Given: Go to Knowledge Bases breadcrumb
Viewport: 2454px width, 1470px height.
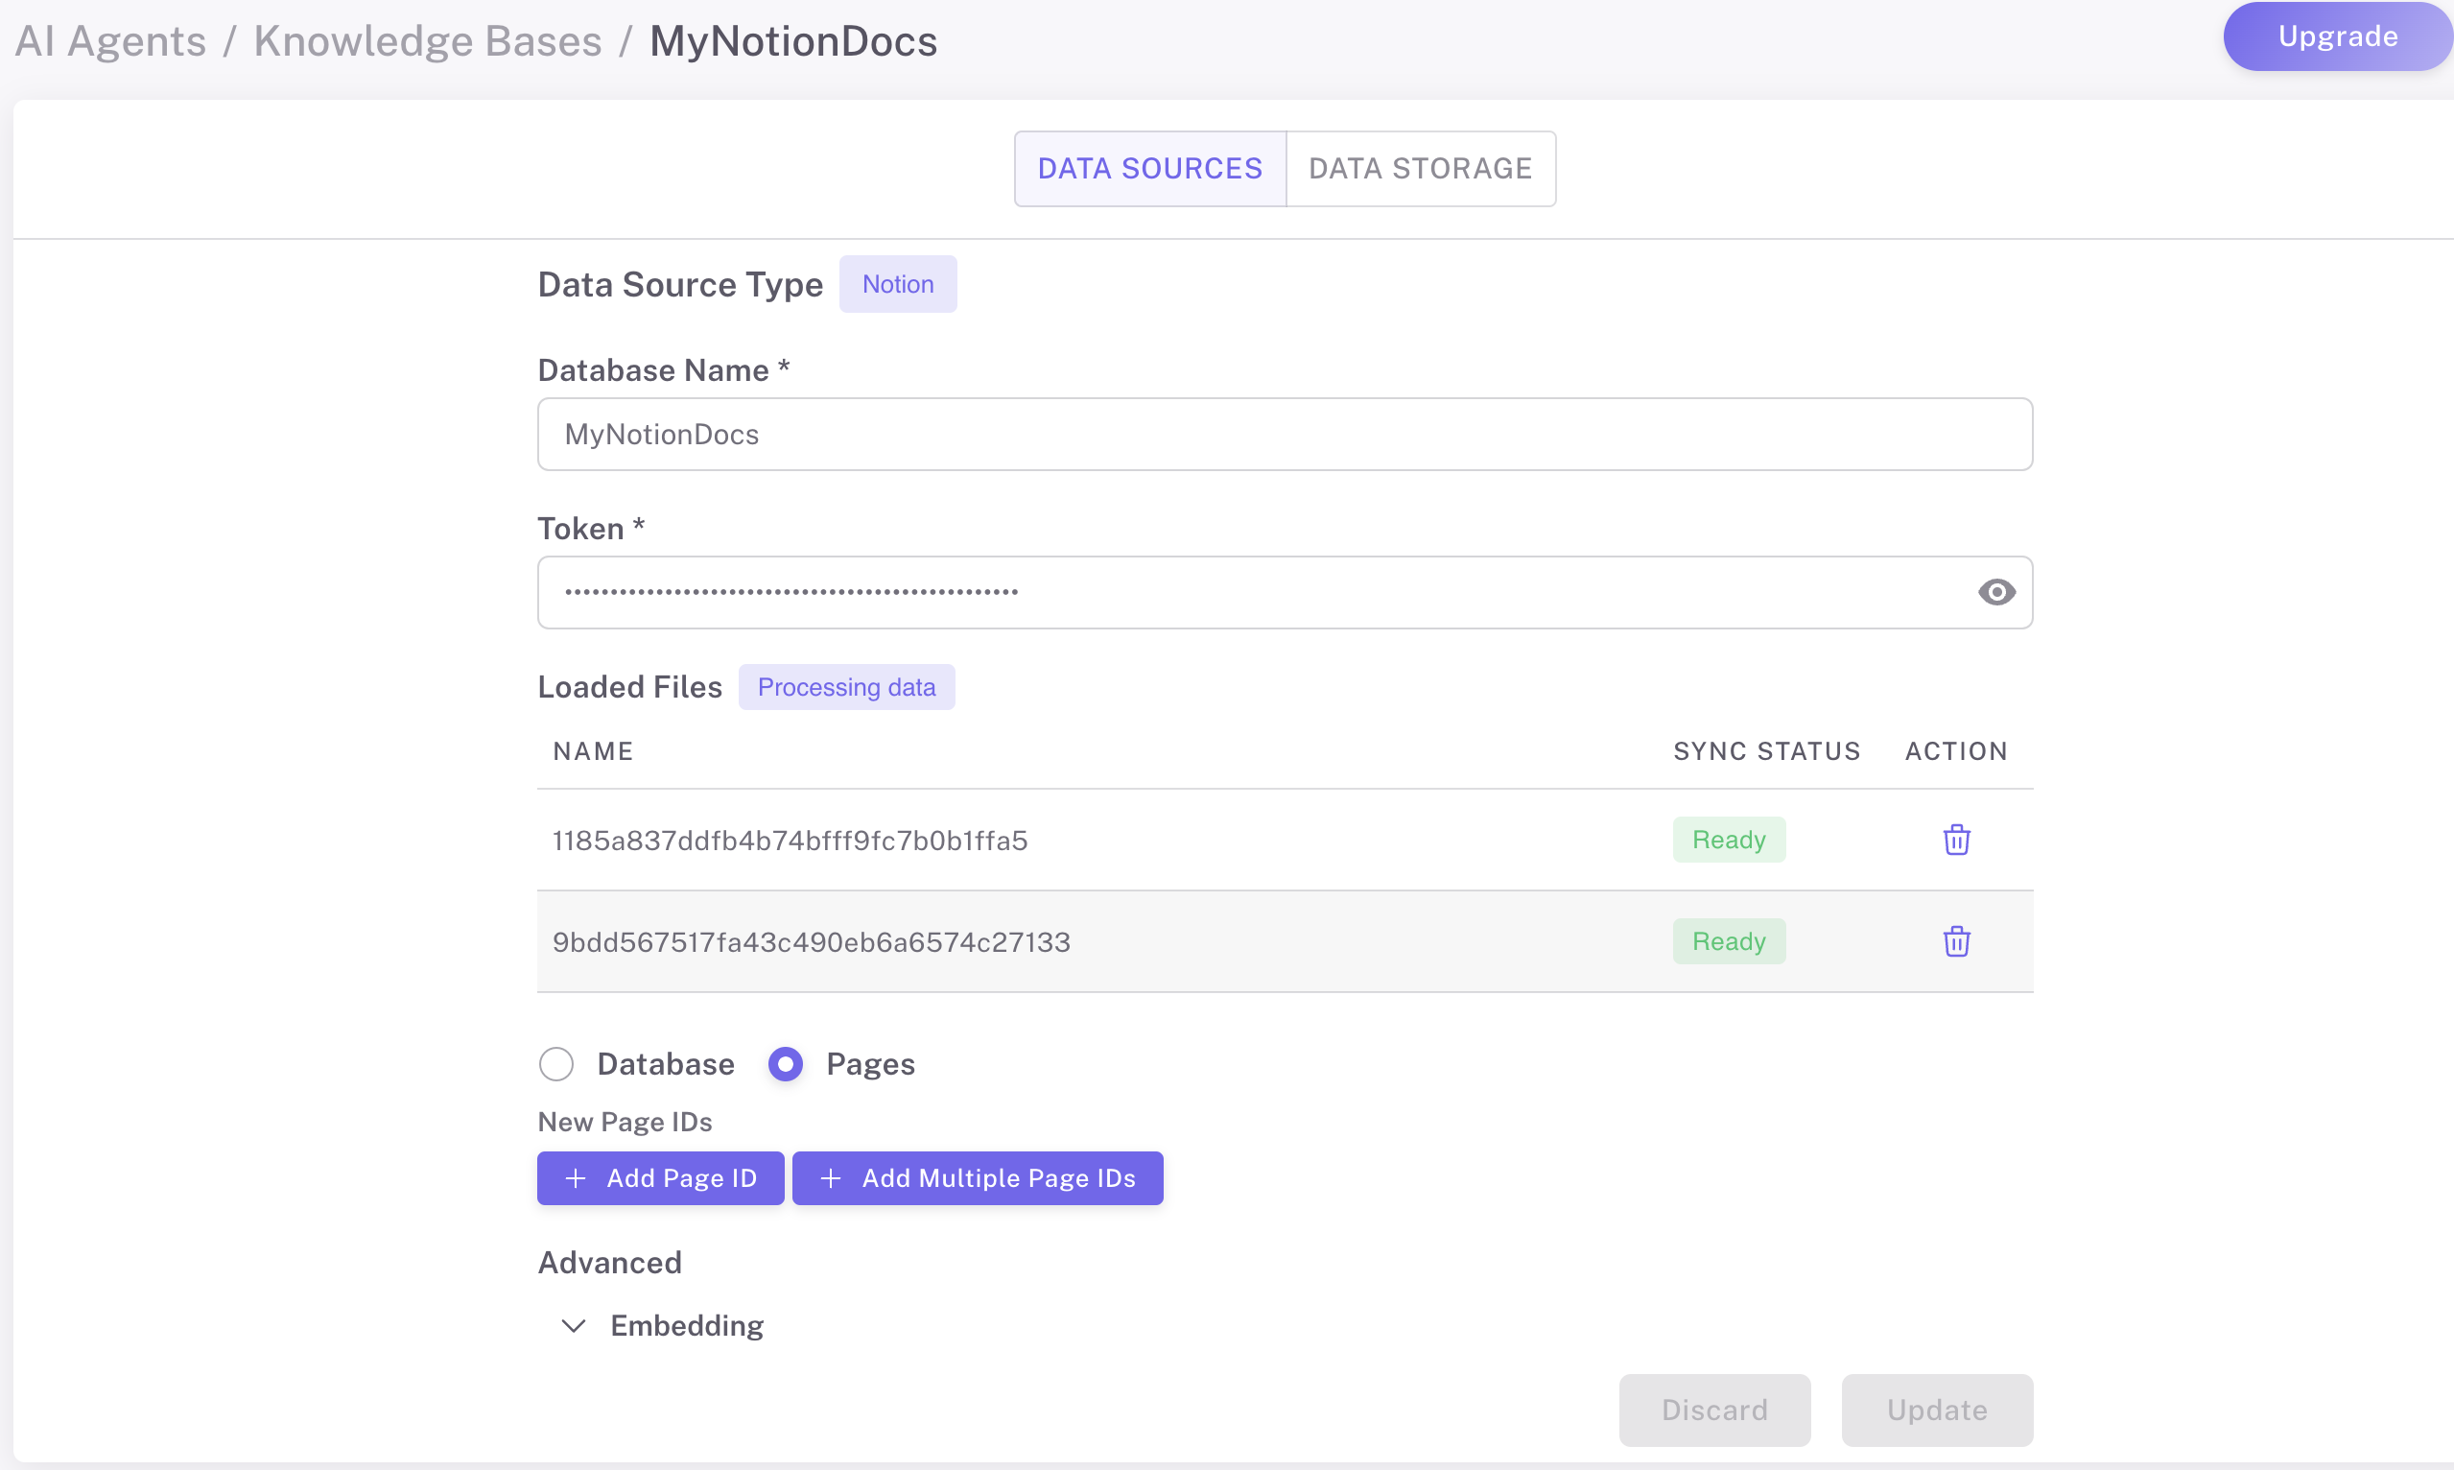Looking at the screenshot, I should [428, 41].
